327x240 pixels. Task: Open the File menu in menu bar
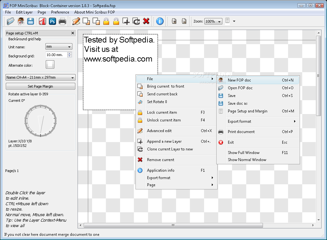pos(8,12)
